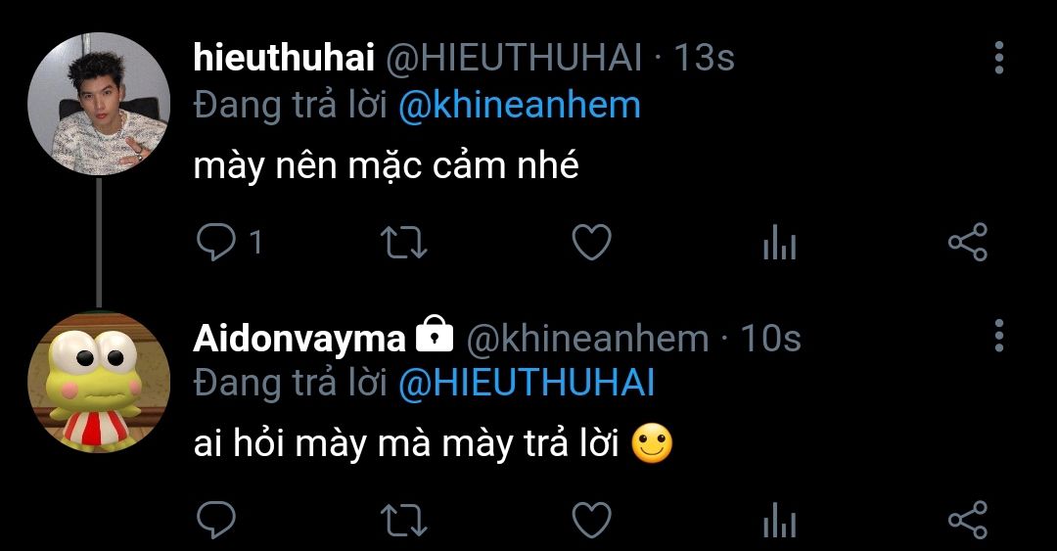
Task: Open hieuthuhai's profile picture
Action: pos(98,104)
